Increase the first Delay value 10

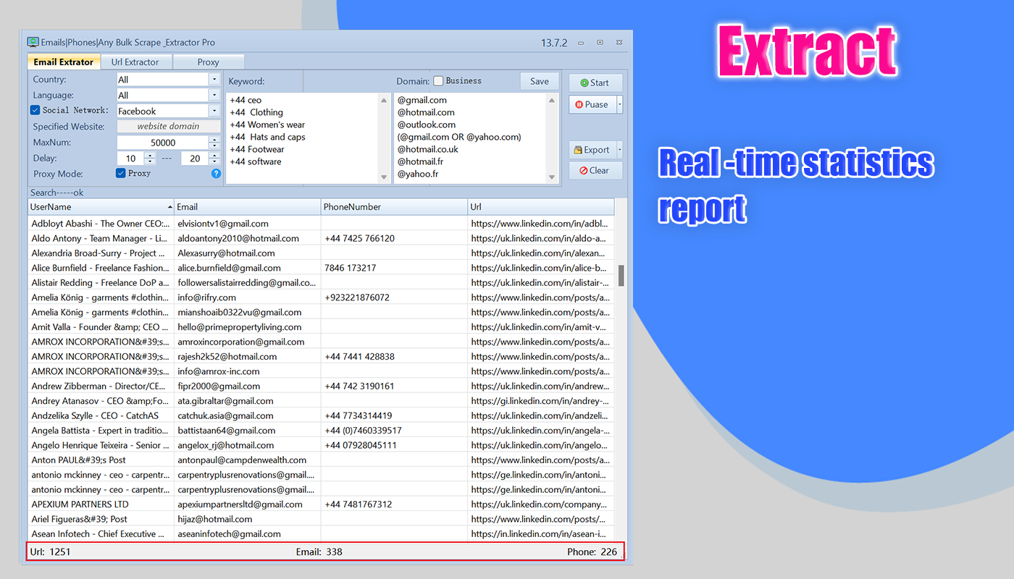point(150,155)
